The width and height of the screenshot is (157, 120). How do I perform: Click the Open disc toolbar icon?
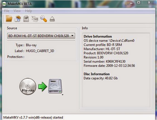tap(17, 19)
